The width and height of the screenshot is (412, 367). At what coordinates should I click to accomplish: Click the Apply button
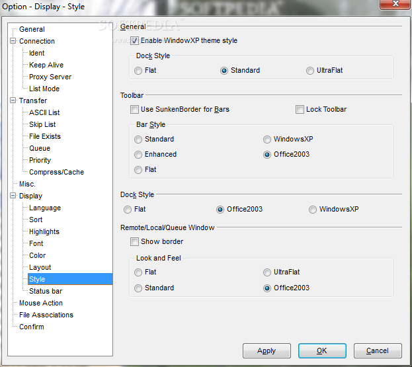pyautogui.click(x=267, y=350)
